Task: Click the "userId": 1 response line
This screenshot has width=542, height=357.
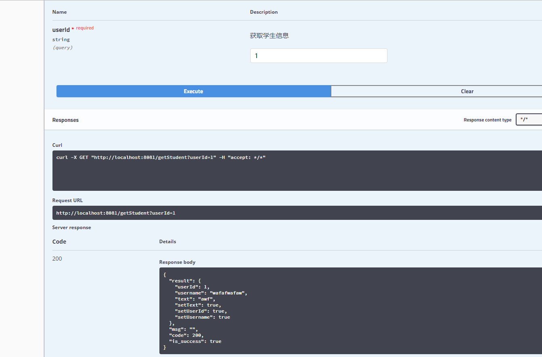Action: pyautogui.click(x=192, y=287)
